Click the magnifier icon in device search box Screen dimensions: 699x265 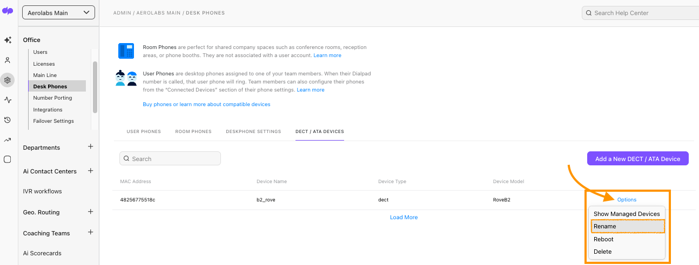[126, 159]
